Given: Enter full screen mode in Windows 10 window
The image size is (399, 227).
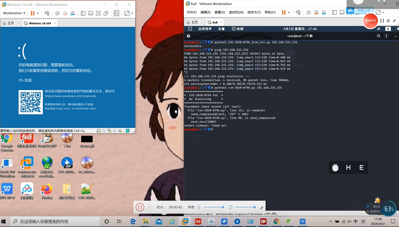Looking at the screenshot, I should (98, 13).
